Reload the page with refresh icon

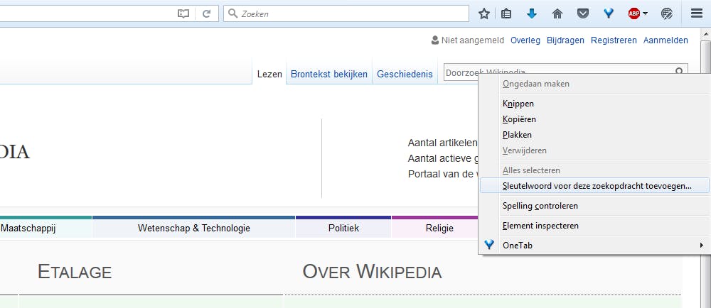pyautogui.click(x=207, y=14)
